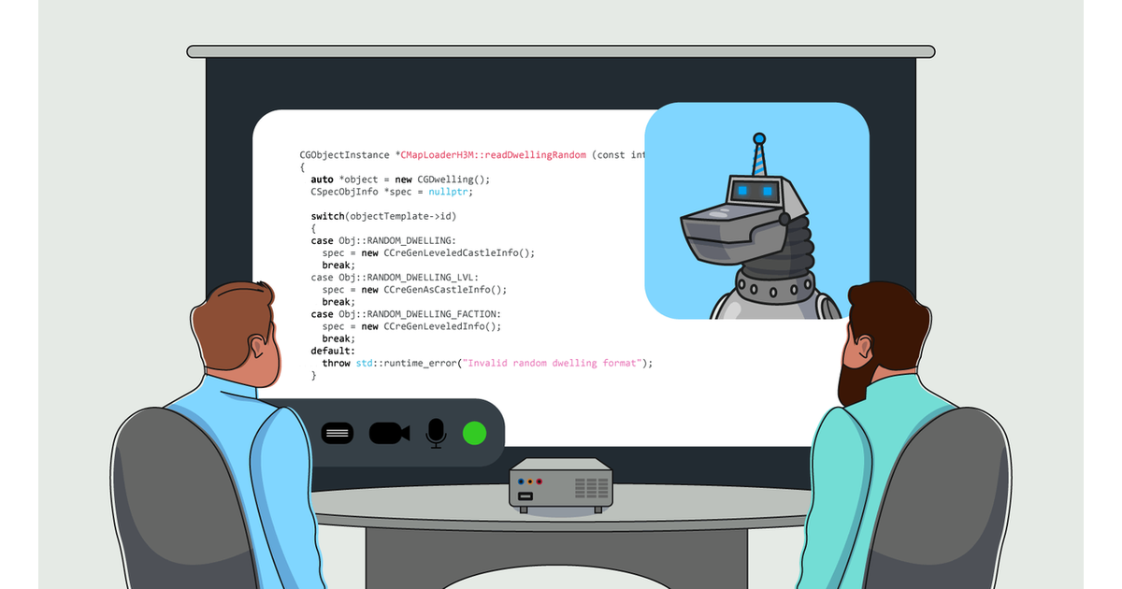This screenshot has height=589, width=1122.
Task: Click the red RCA jack on the projector
Action: click(x=539, y=481)
